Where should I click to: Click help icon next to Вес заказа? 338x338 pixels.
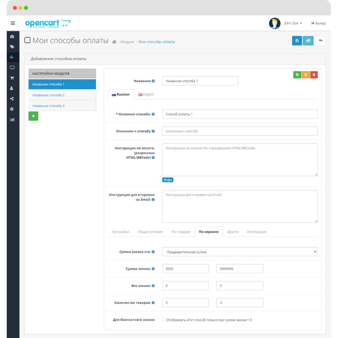coord(153,286)
